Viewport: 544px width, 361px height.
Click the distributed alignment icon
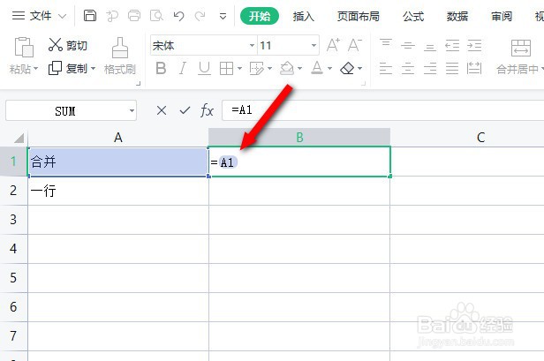[x=474, y=68]
